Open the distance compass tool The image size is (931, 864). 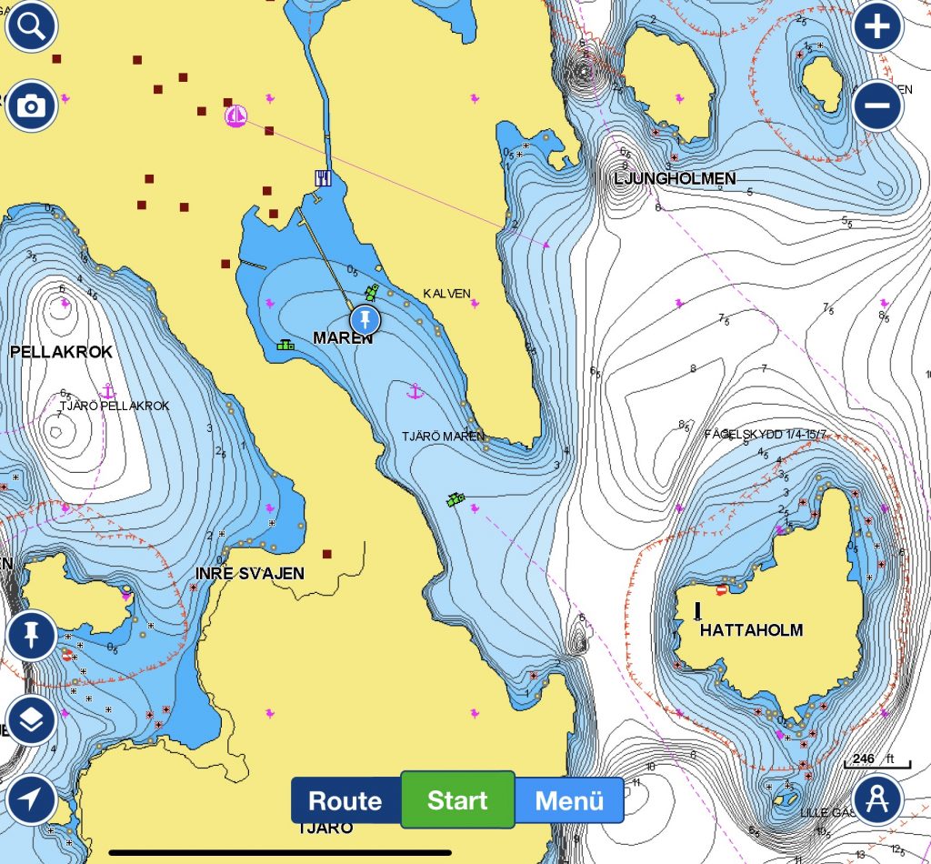(877, 799)
